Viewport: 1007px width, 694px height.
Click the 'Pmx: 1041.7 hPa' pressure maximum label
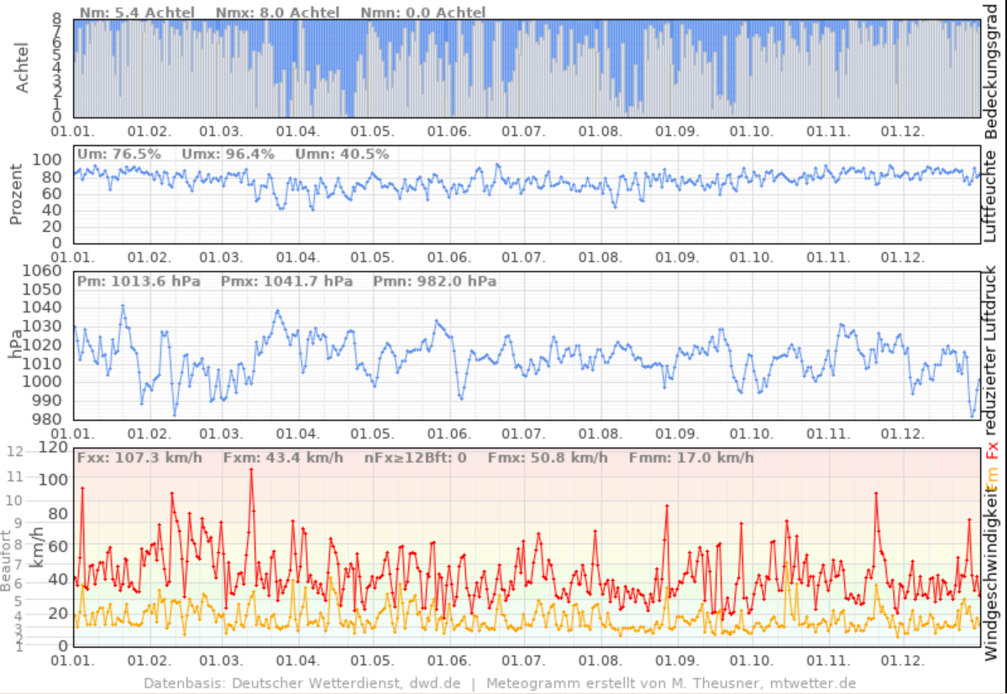coord(286,281)
